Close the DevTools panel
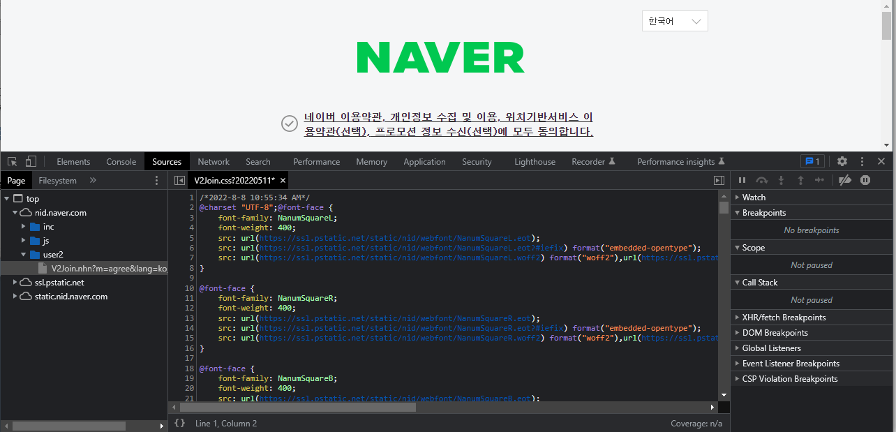 (x=881, y=161)
